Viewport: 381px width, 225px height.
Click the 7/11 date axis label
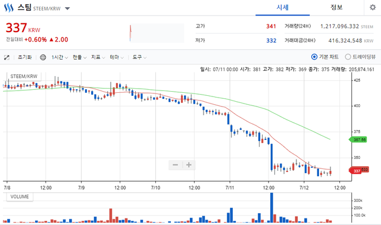pyautogui.click(x=230, y=187)
